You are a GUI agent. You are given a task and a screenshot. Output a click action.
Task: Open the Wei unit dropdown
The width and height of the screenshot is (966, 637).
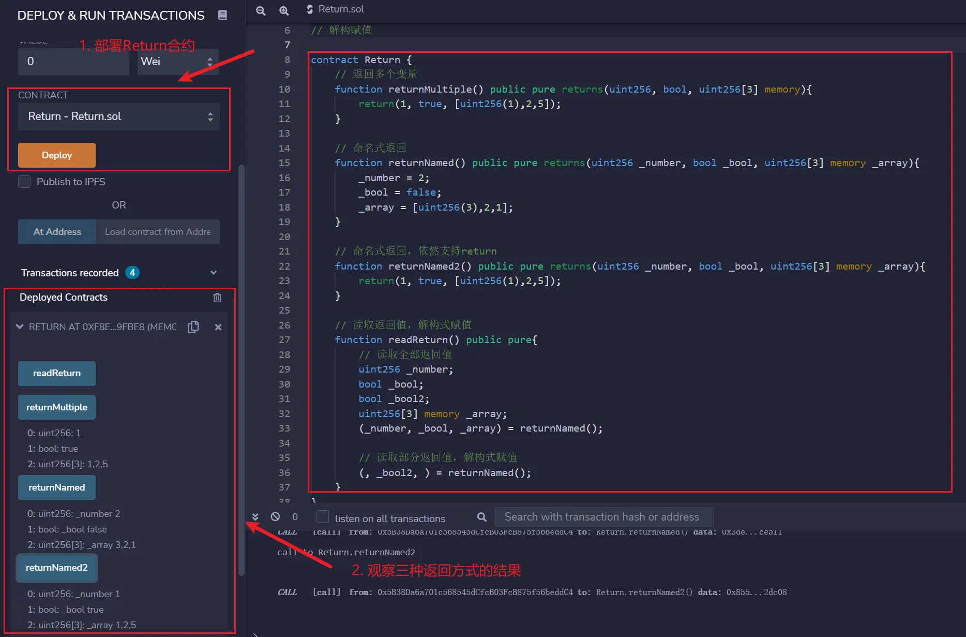coord(178,62)
